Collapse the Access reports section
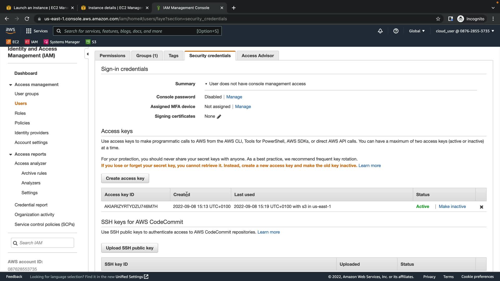Screen dimensions: 500x281 (x=11, y=154)
